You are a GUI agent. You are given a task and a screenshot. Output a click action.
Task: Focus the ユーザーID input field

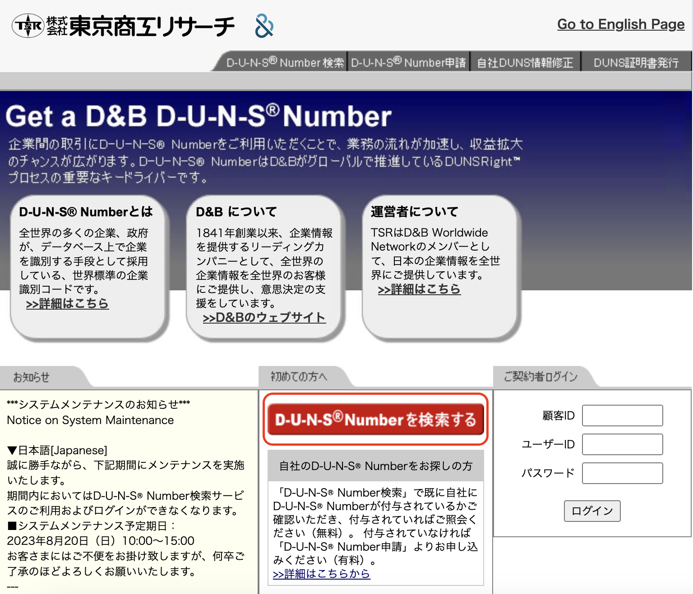[623, 444]
